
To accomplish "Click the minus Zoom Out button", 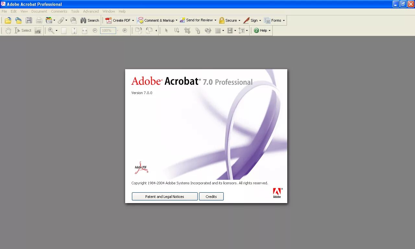I will (95, 30).
